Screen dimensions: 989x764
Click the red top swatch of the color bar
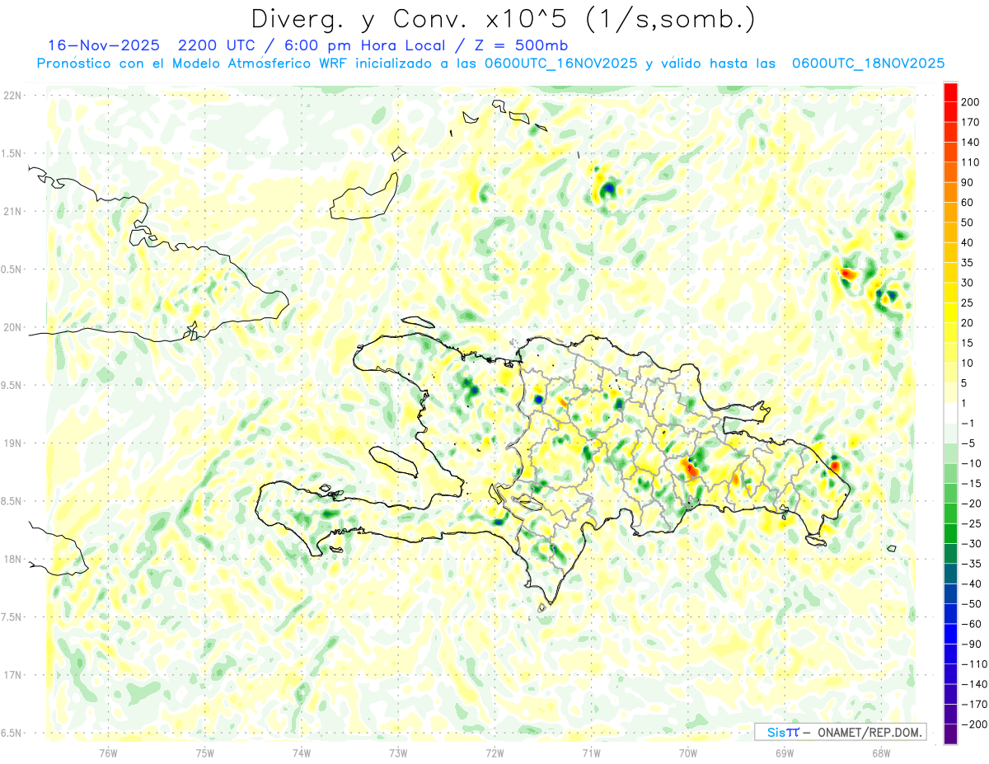point(950,92)
